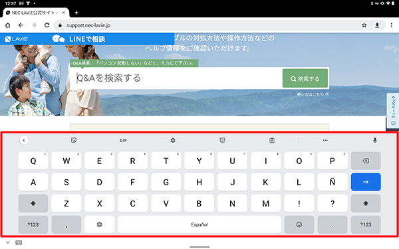Open the フィードバック side tab
399x249 pixels.
tap(393, 110)
